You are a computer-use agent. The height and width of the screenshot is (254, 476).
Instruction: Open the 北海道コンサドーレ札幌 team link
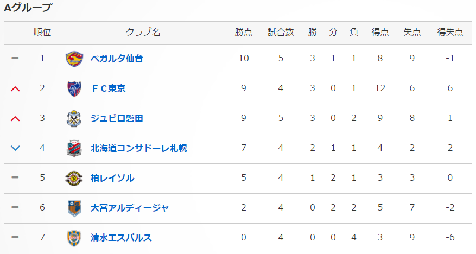click(139, 148)
